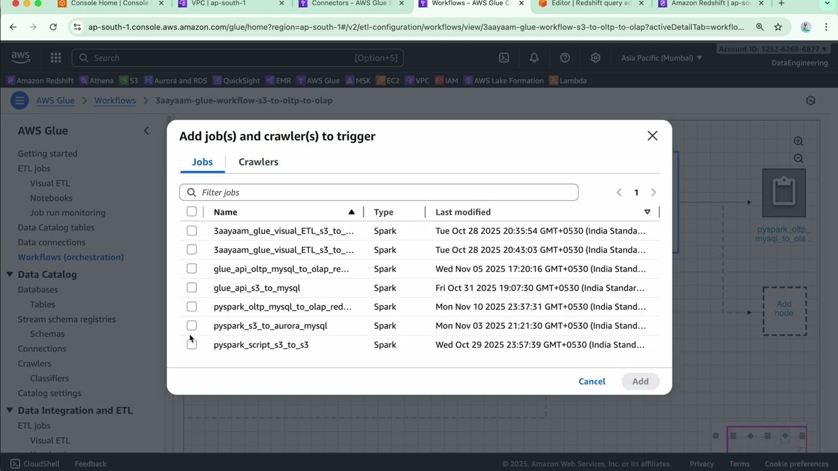Go to previous page of jobs
The height and width of the screenshot is (471, 838).
(619, 192)
